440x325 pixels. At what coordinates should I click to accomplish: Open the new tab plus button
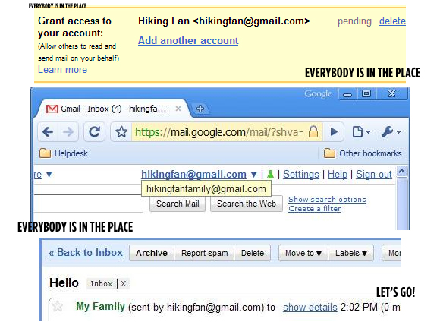[x=200, y=109]
